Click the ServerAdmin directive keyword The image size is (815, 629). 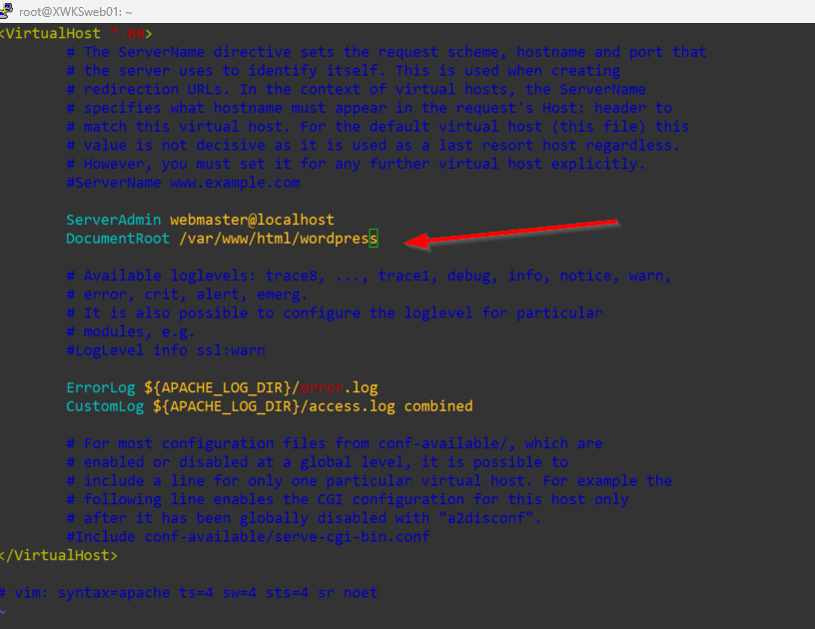[113, 220]
